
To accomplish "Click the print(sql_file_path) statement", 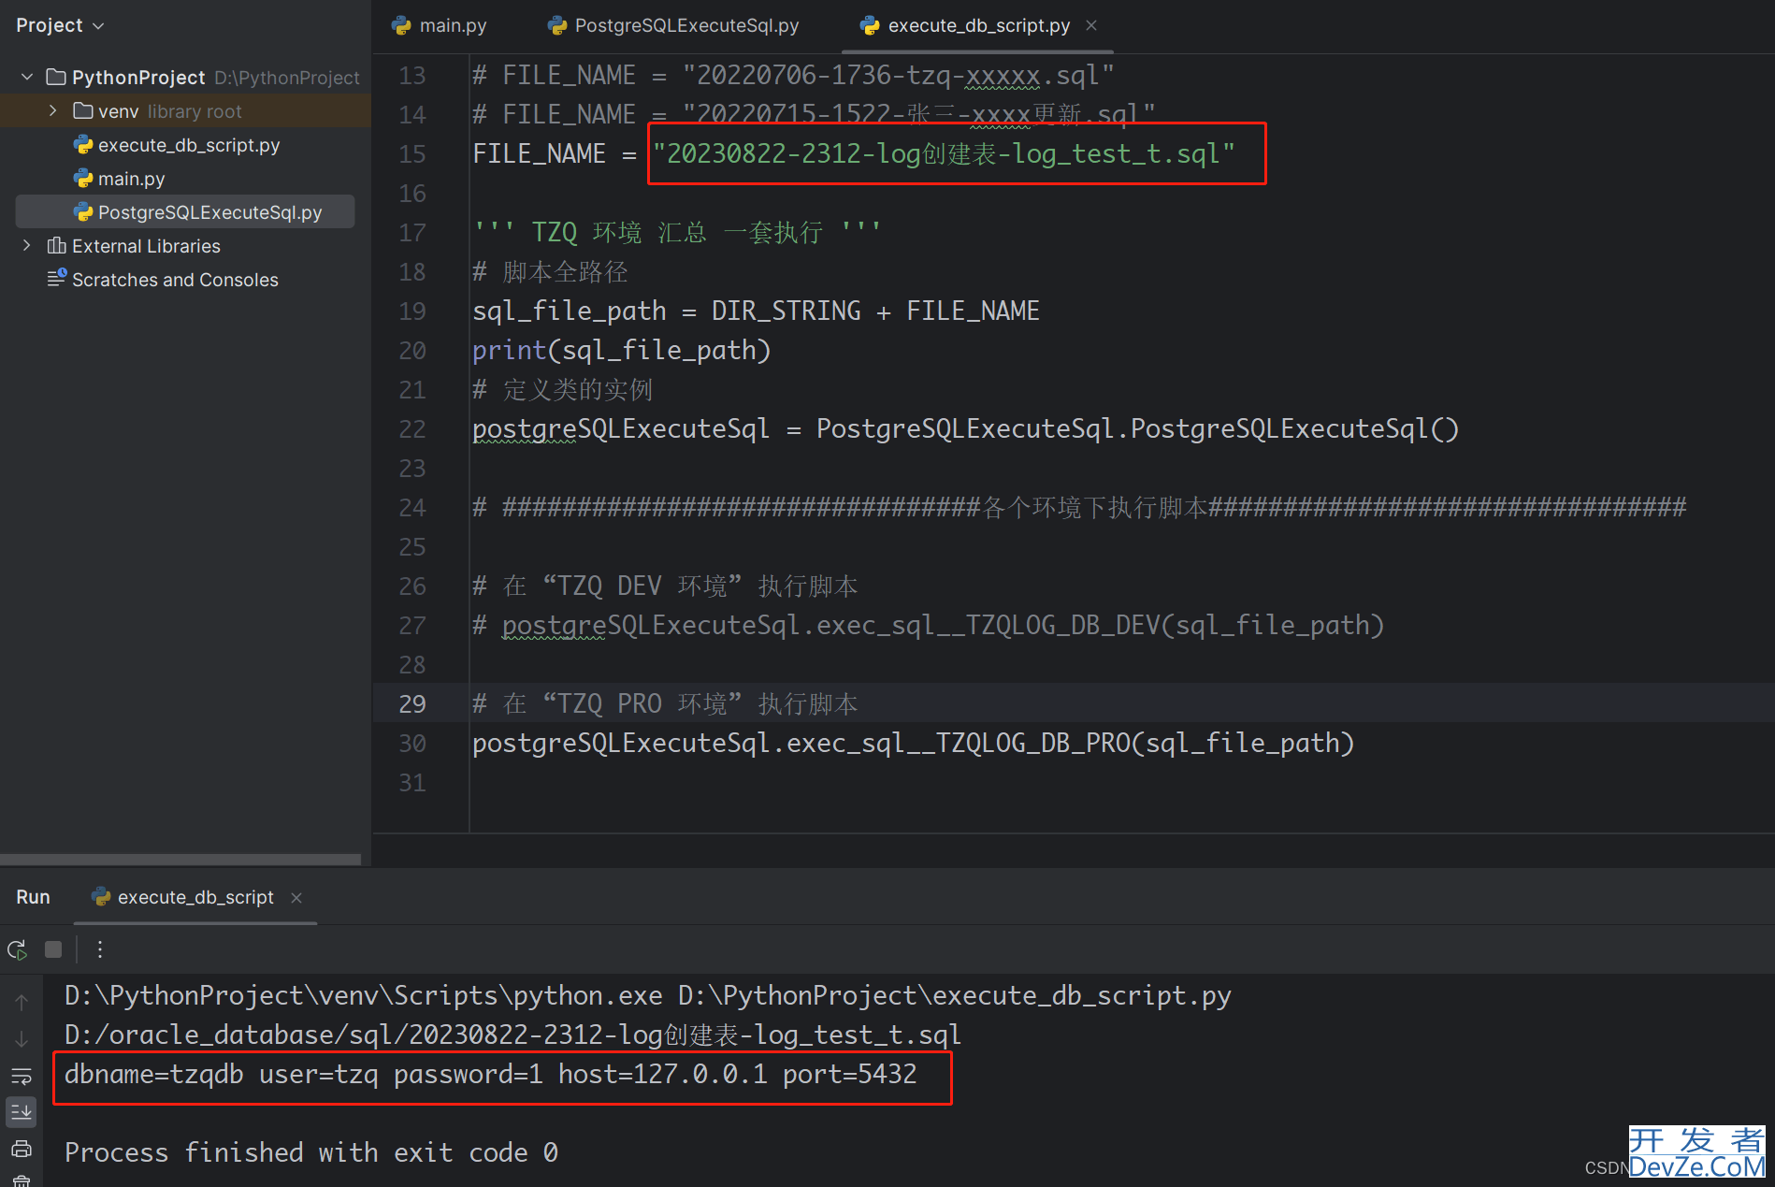I will pyautogui.click(x=622, y=350).
